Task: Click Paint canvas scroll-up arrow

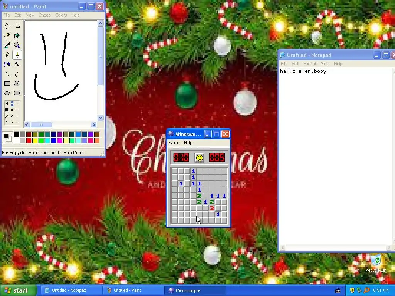Action: click(101, 24)
